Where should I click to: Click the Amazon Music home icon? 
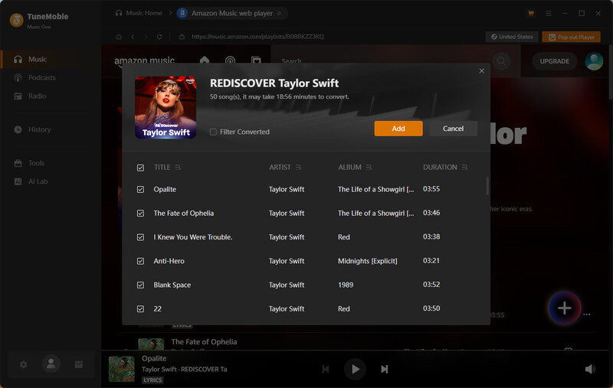205,60
